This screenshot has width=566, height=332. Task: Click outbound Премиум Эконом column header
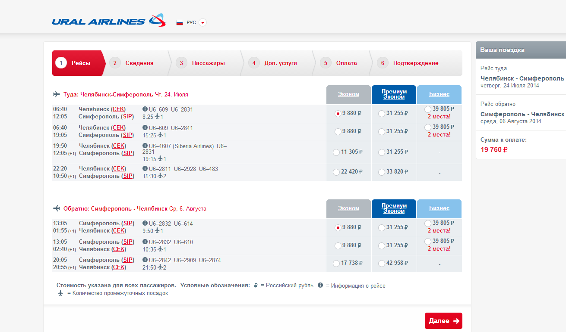[394, 94]
